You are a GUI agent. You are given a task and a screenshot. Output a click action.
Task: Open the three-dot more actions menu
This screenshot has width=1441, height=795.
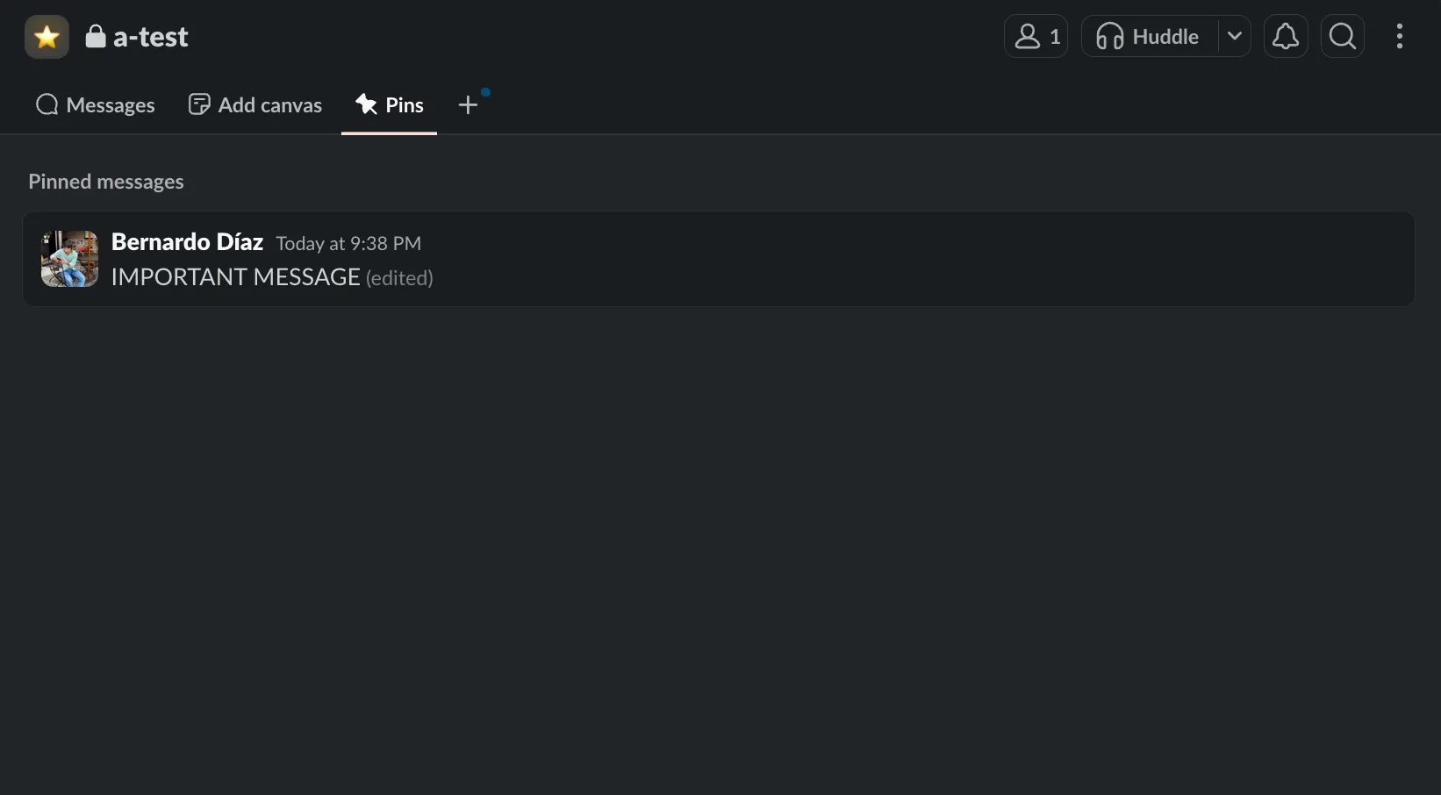tap(1400, 37)
